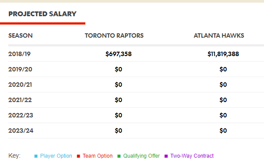Click the Team Option legend label

tap(98, 156)
